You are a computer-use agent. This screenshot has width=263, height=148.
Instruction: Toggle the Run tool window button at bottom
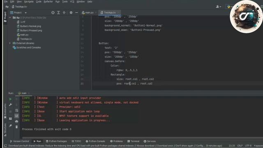pyautogui.click(x=37, y=141)
